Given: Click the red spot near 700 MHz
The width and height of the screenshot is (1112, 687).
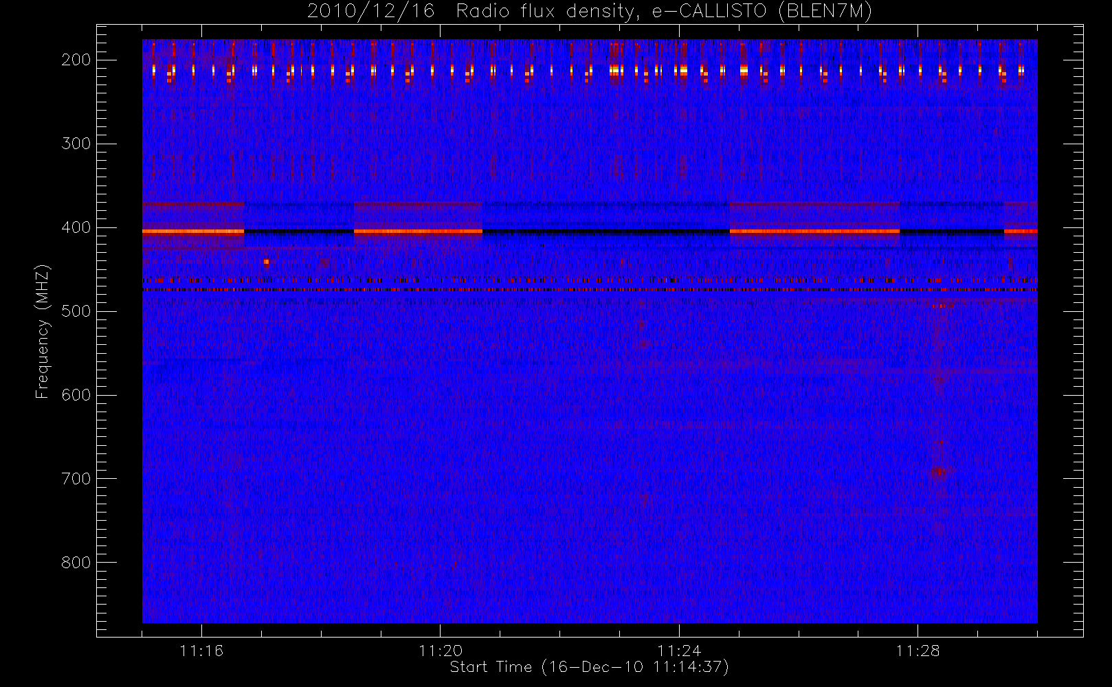Looking at the screenshot, I should pos(938,472).
